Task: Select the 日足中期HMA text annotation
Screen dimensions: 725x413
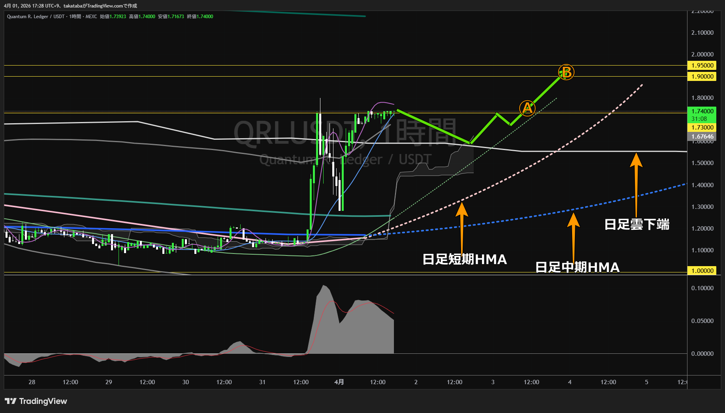Action: point(577,267)
